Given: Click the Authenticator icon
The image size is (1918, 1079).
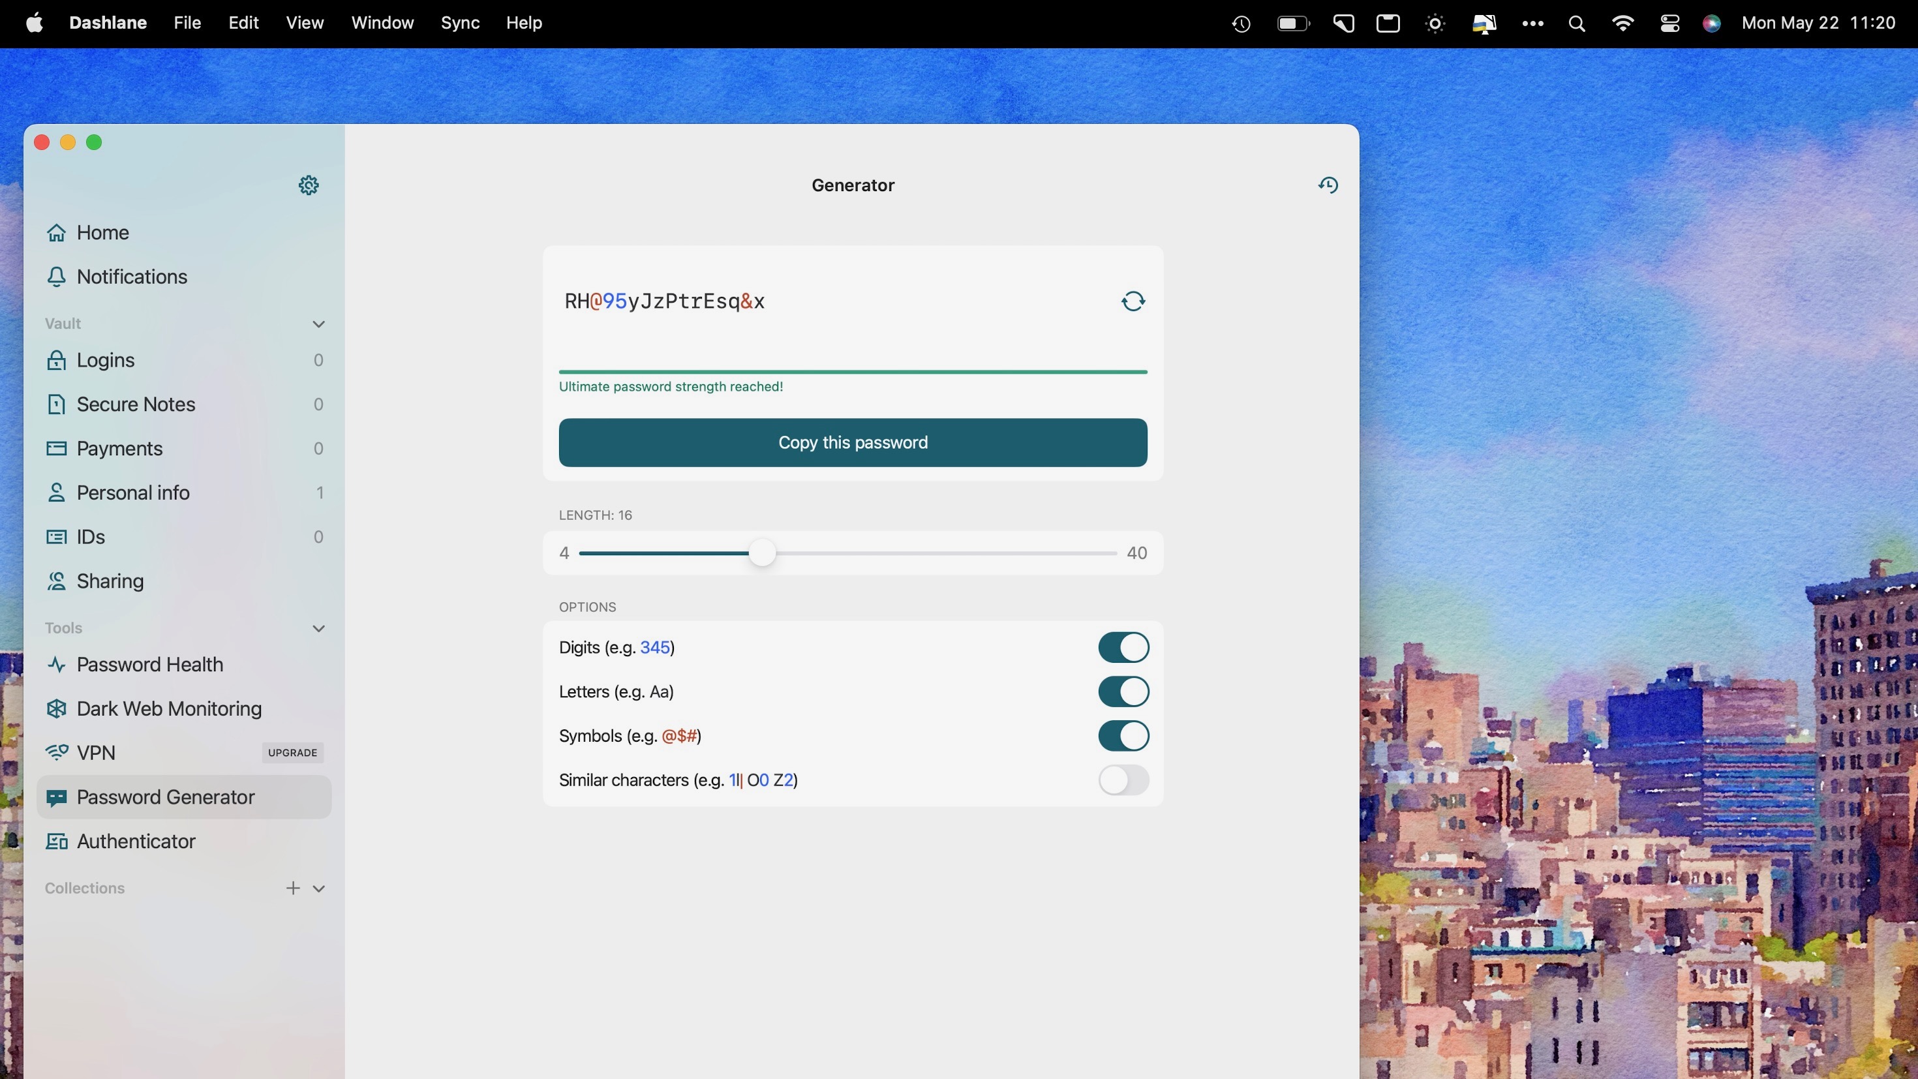Looking at the screenshot, I should [56, 842].
